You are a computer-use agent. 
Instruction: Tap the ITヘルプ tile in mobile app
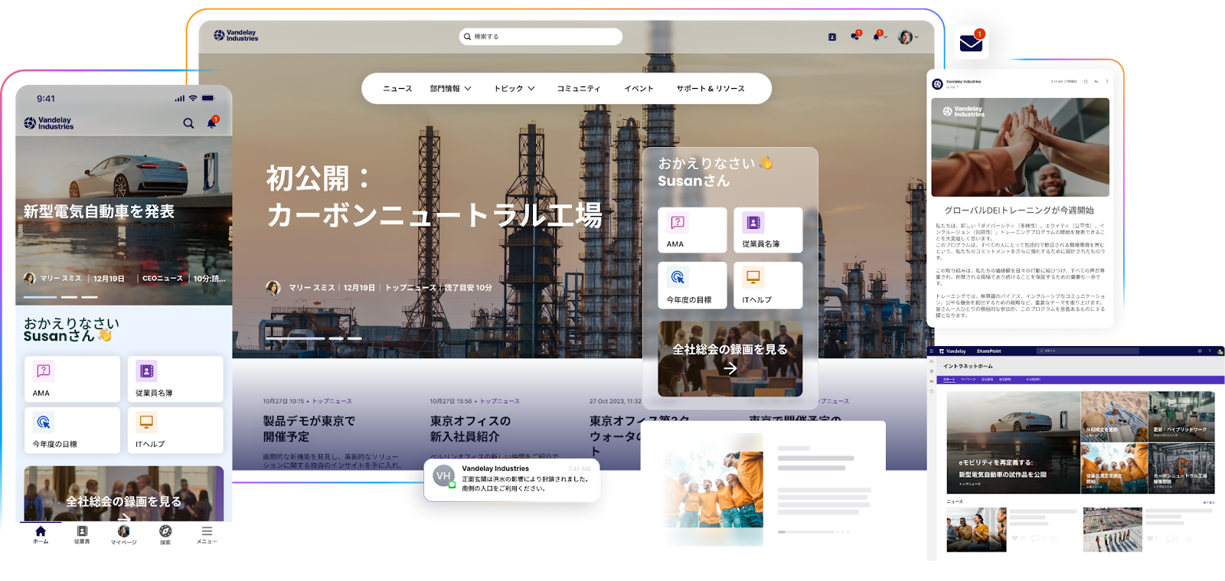[x=175, y=430]
